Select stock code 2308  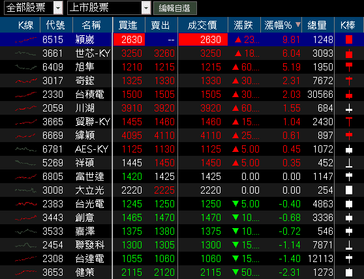[53, 259]
